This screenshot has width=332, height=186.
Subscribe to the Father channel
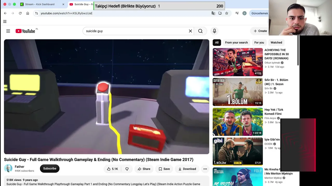pyautogui.click(x=50, y=168)
